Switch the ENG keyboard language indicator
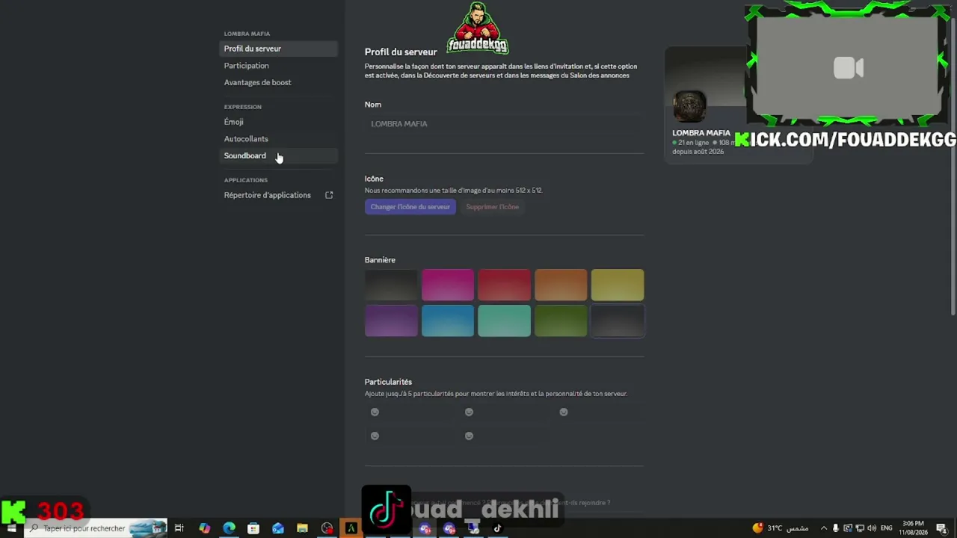The width and height of the screenshot is (957, 538). point(887,528)
